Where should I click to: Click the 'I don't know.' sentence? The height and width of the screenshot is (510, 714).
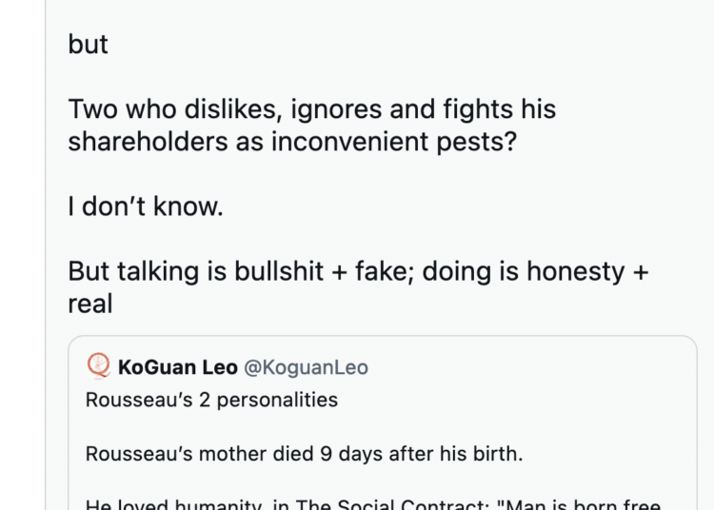tap(146, 206)
